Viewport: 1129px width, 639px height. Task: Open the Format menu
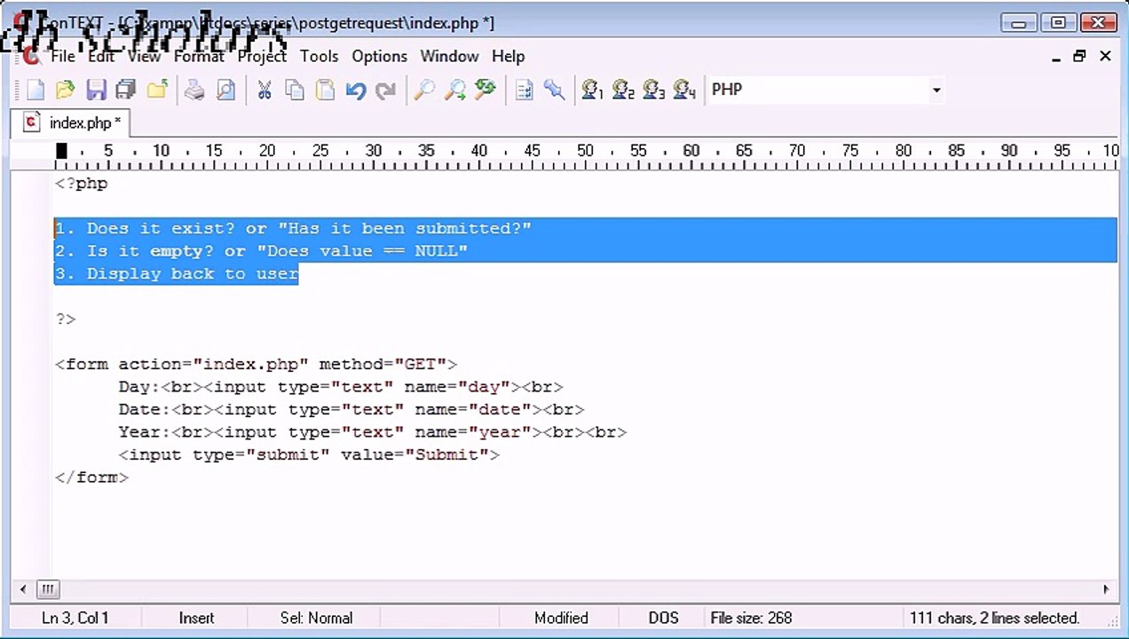pos(199,56)
